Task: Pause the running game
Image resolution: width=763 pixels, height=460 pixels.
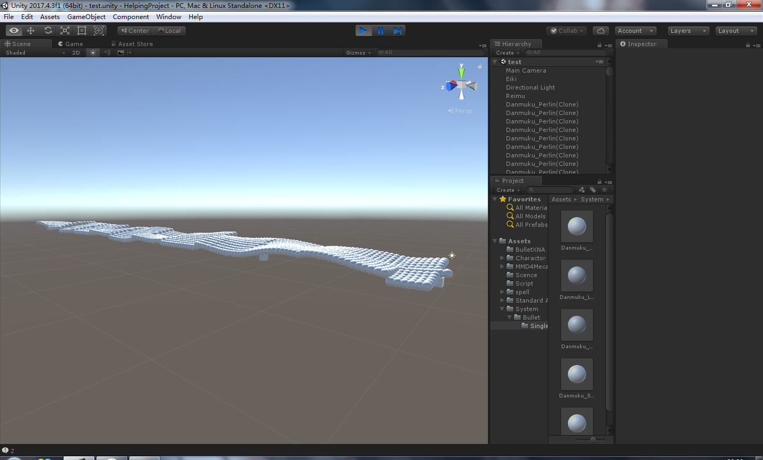Action: click(380, 31)
